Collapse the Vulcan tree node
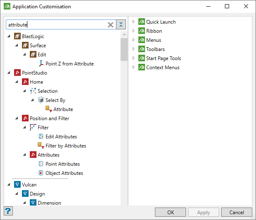The image size is (256, 220). tap(9, 184)
